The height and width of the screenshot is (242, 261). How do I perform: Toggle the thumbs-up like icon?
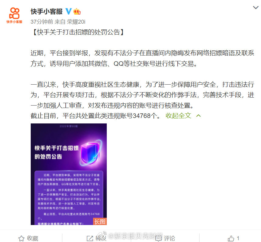(x=231, y=238)
